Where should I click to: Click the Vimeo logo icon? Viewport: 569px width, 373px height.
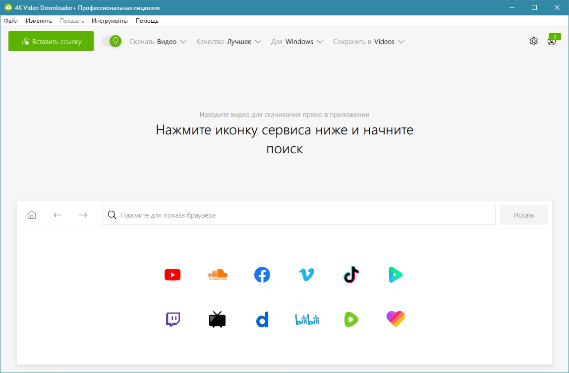[306, 275]
